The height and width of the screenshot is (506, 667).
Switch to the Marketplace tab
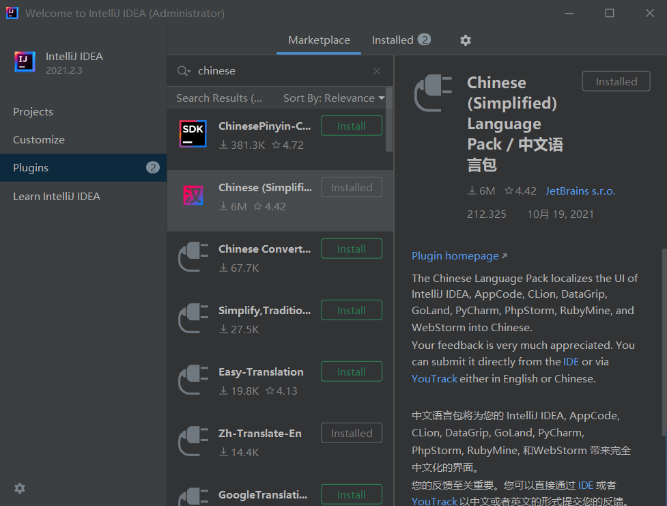pos(319,40)
